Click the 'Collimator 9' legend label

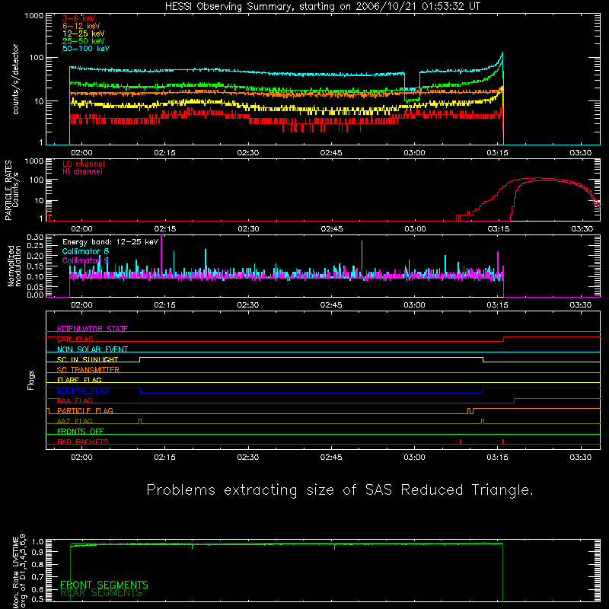[x=85, y=260]
